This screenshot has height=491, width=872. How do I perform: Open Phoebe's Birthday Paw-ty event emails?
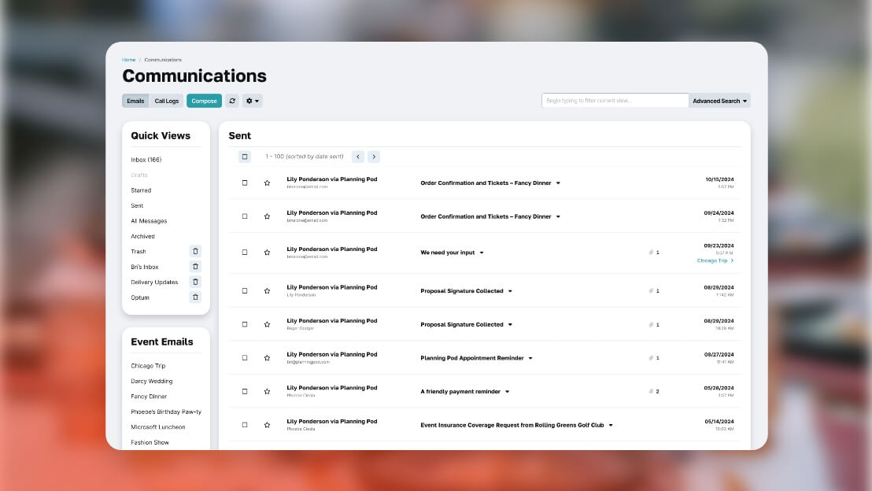click(x=166, y=412)
